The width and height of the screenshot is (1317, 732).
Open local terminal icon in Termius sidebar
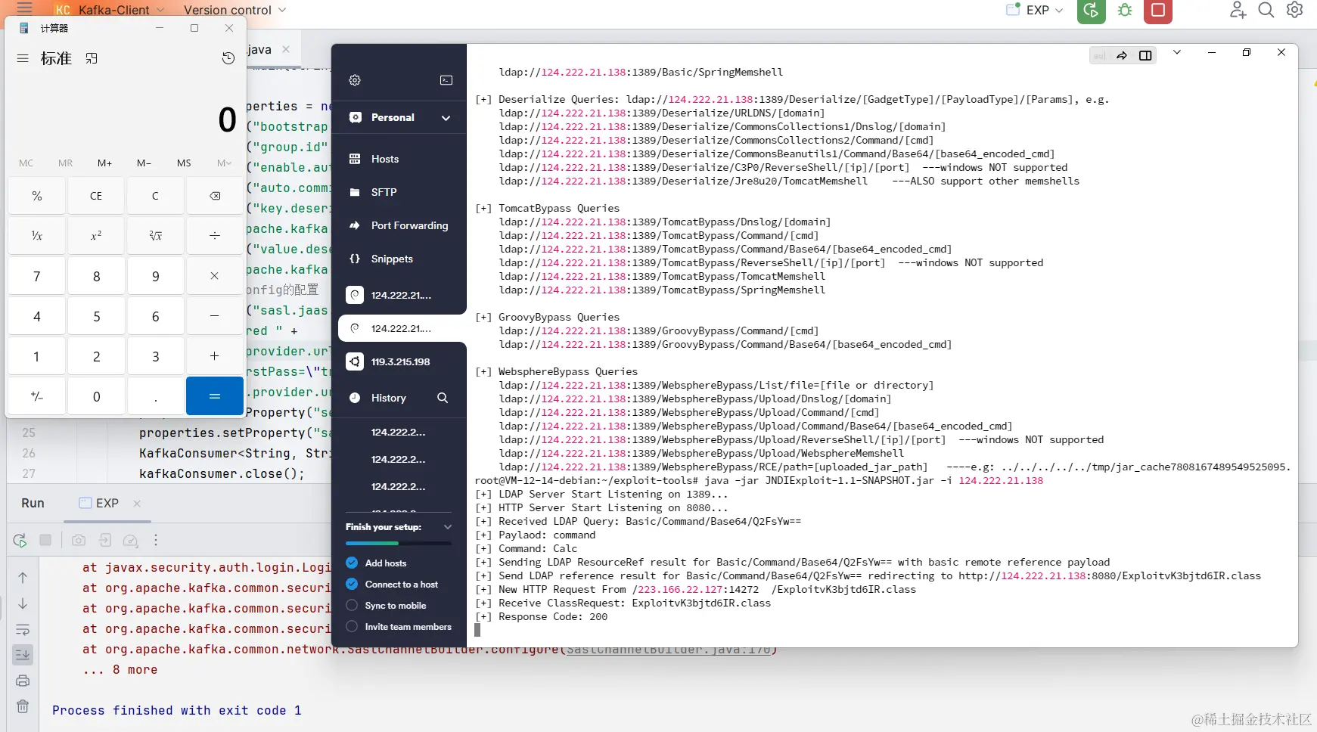[x=446, y=80]
